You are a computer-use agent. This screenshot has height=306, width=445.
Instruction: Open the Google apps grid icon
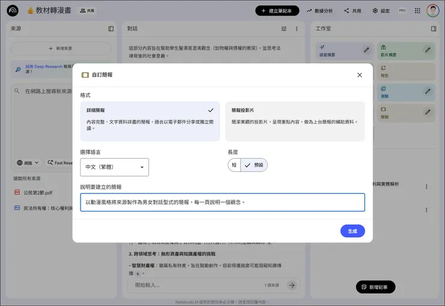pos(417,11)
